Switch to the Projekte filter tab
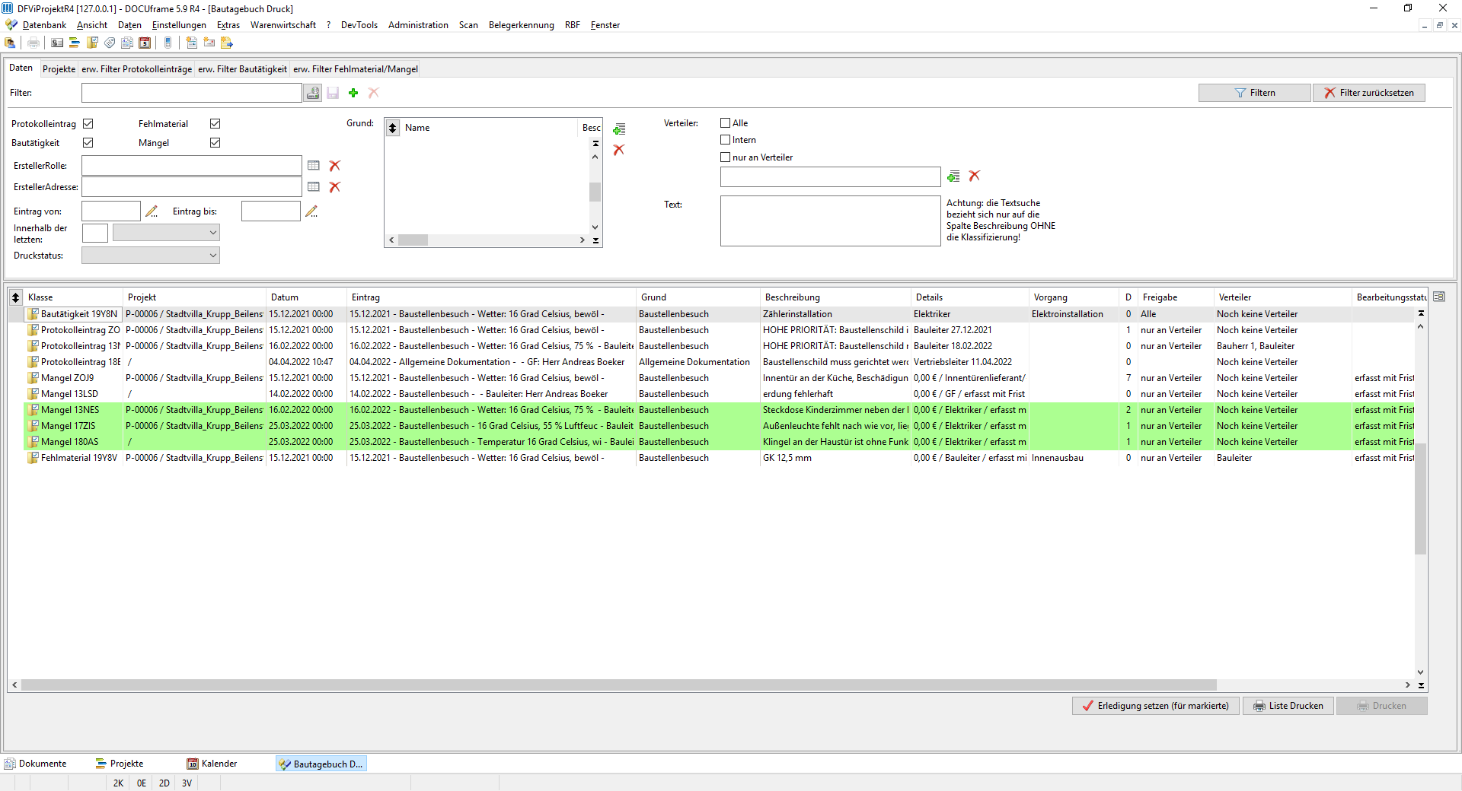Image resolution: width=1462 pixels, height=791 pixels. pos(59,69)
